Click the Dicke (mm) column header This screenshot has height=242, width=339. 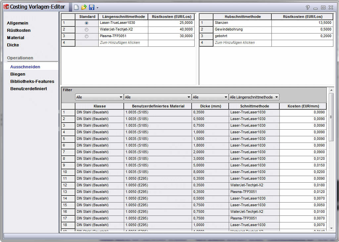[x=210, y=106]
